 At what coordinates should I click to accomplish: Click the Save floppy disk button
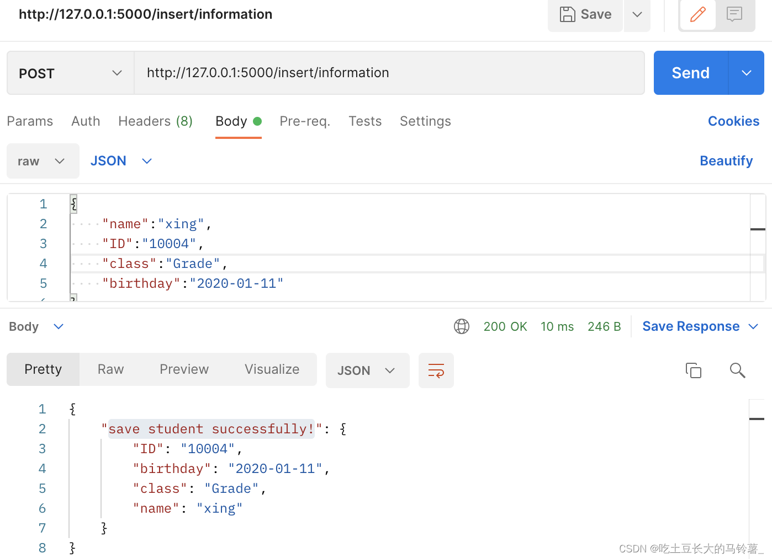585,14
